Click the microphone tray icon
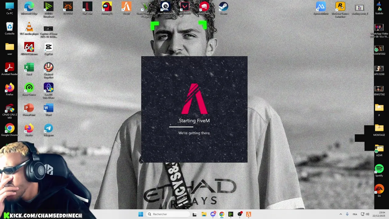The image size is (389, 219). click(347, 214)
